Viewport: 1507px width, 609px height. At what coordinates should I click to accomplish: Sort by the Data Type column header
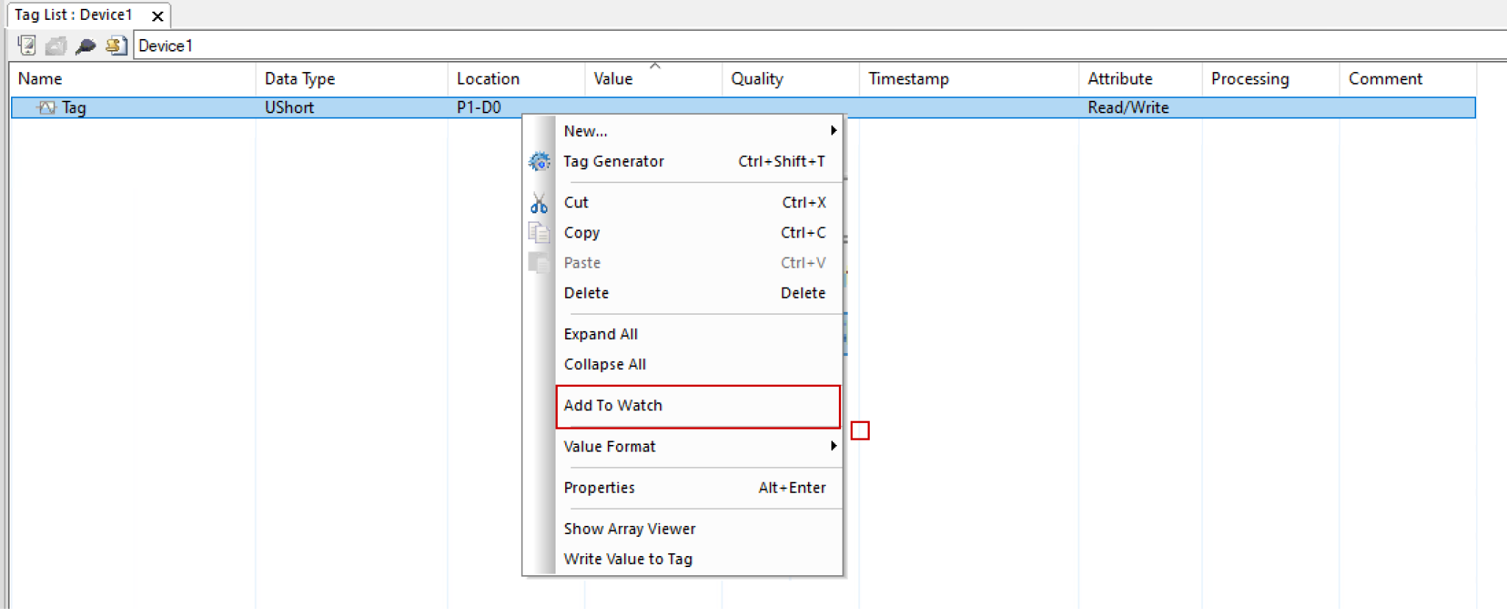(x=299, y=79)
